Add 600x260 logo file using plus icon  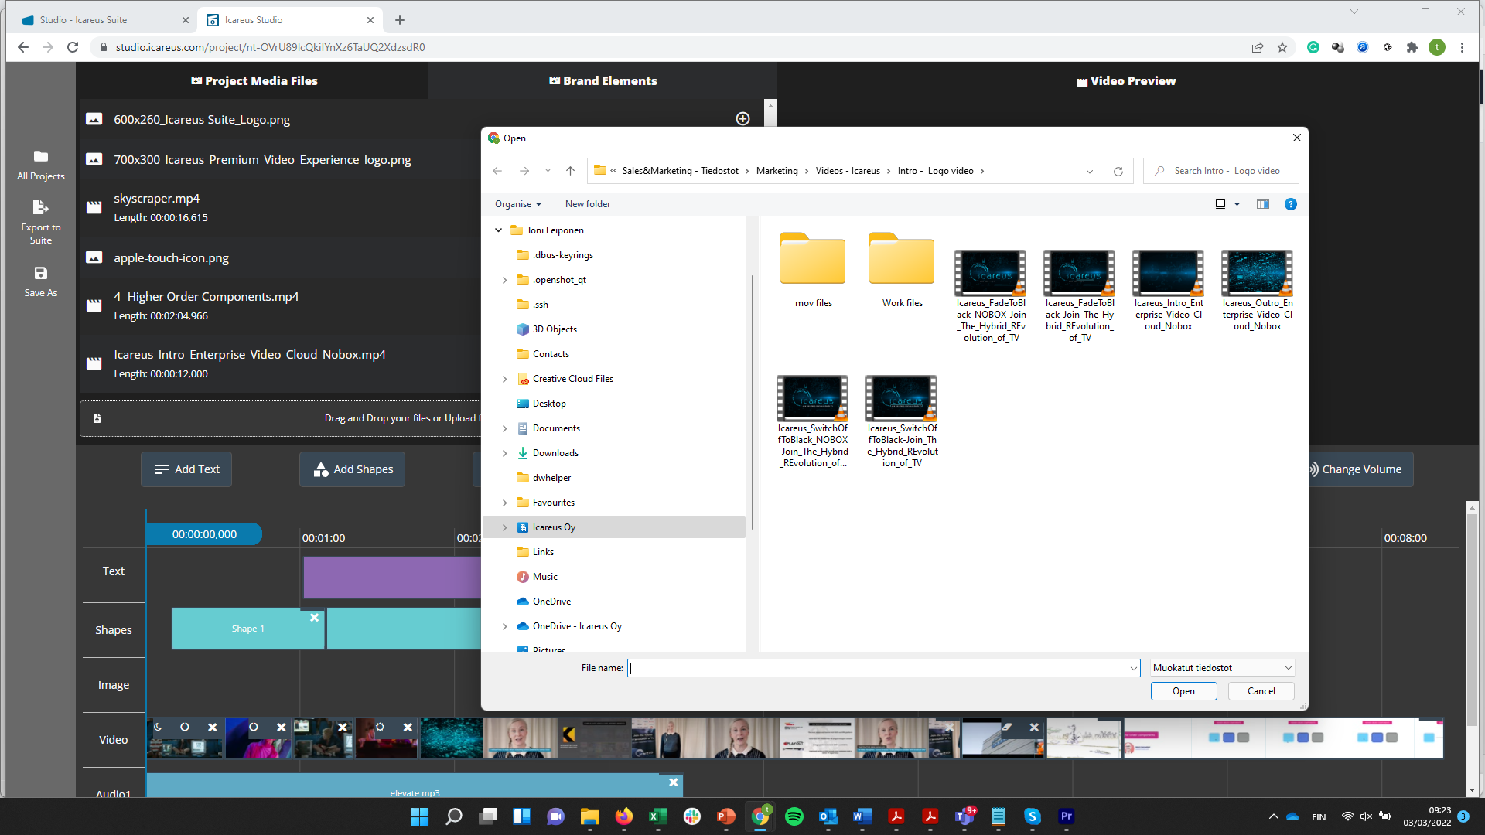coord(742,118)
